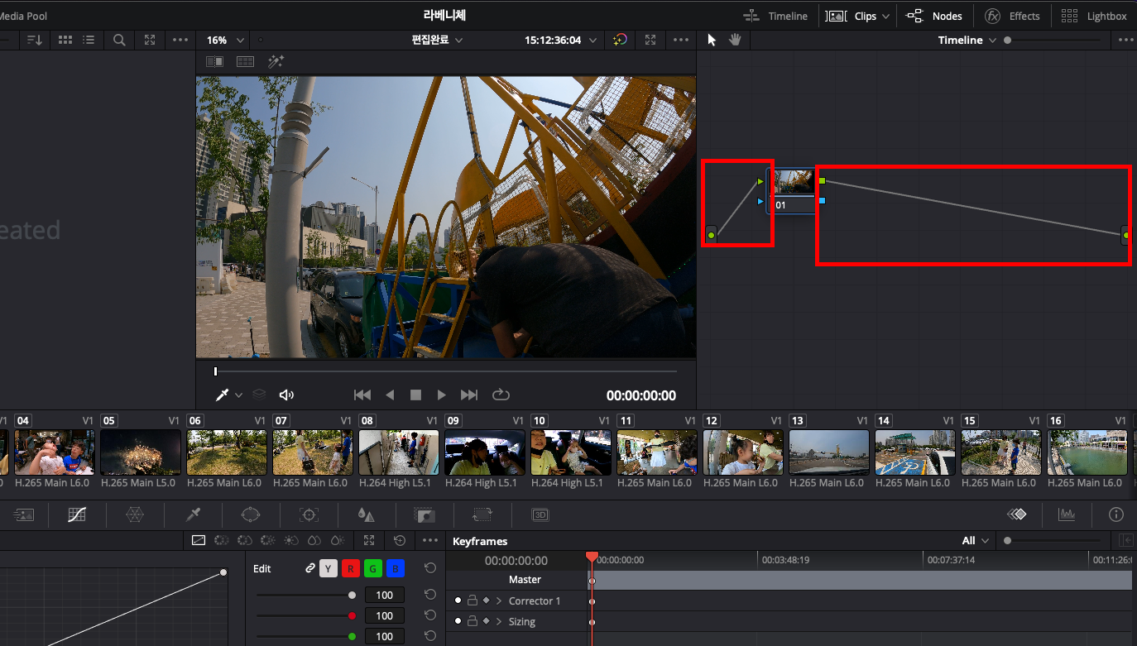Enable split screen viewer mode

click(x=245, y=61)
